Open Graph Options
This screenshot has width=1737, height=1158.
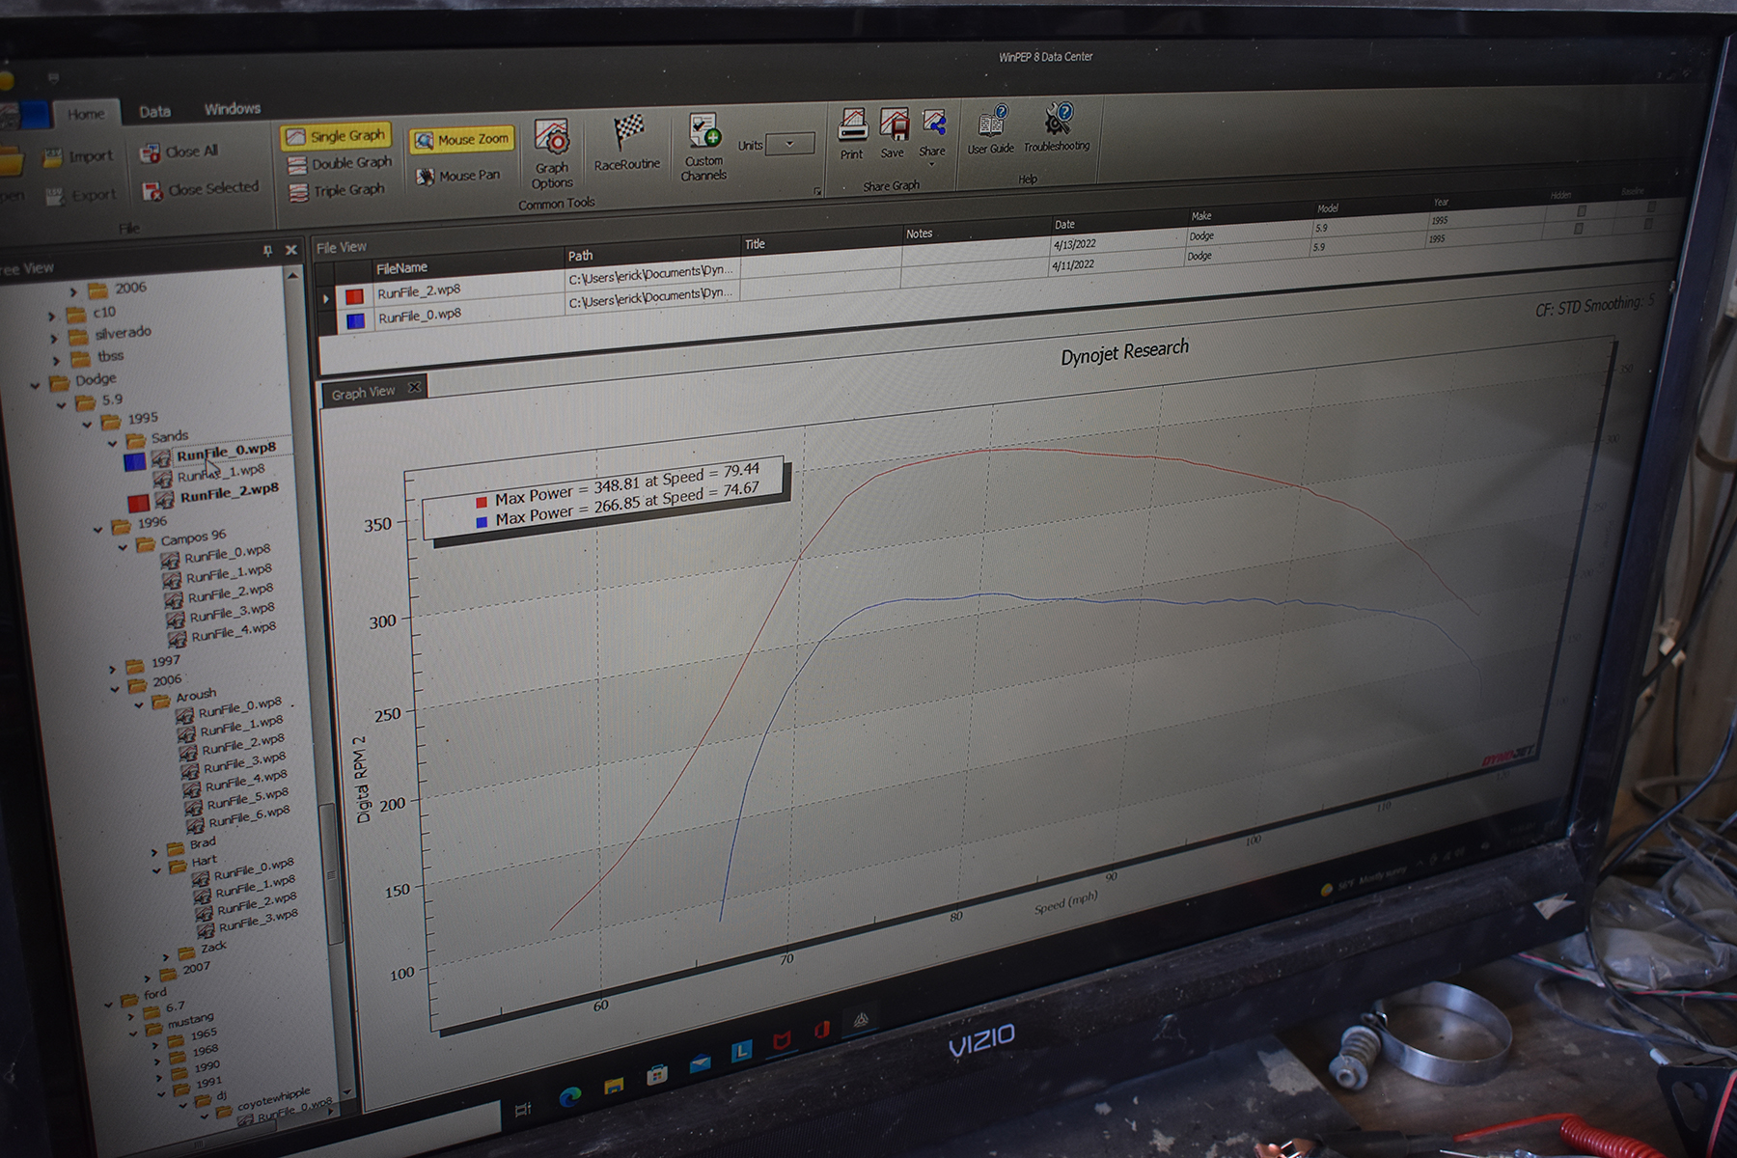click(x=552, y=154)
